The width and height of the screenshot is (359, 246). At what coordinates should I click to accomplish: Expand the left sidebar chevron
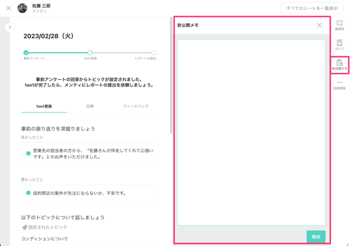point(10,27)
